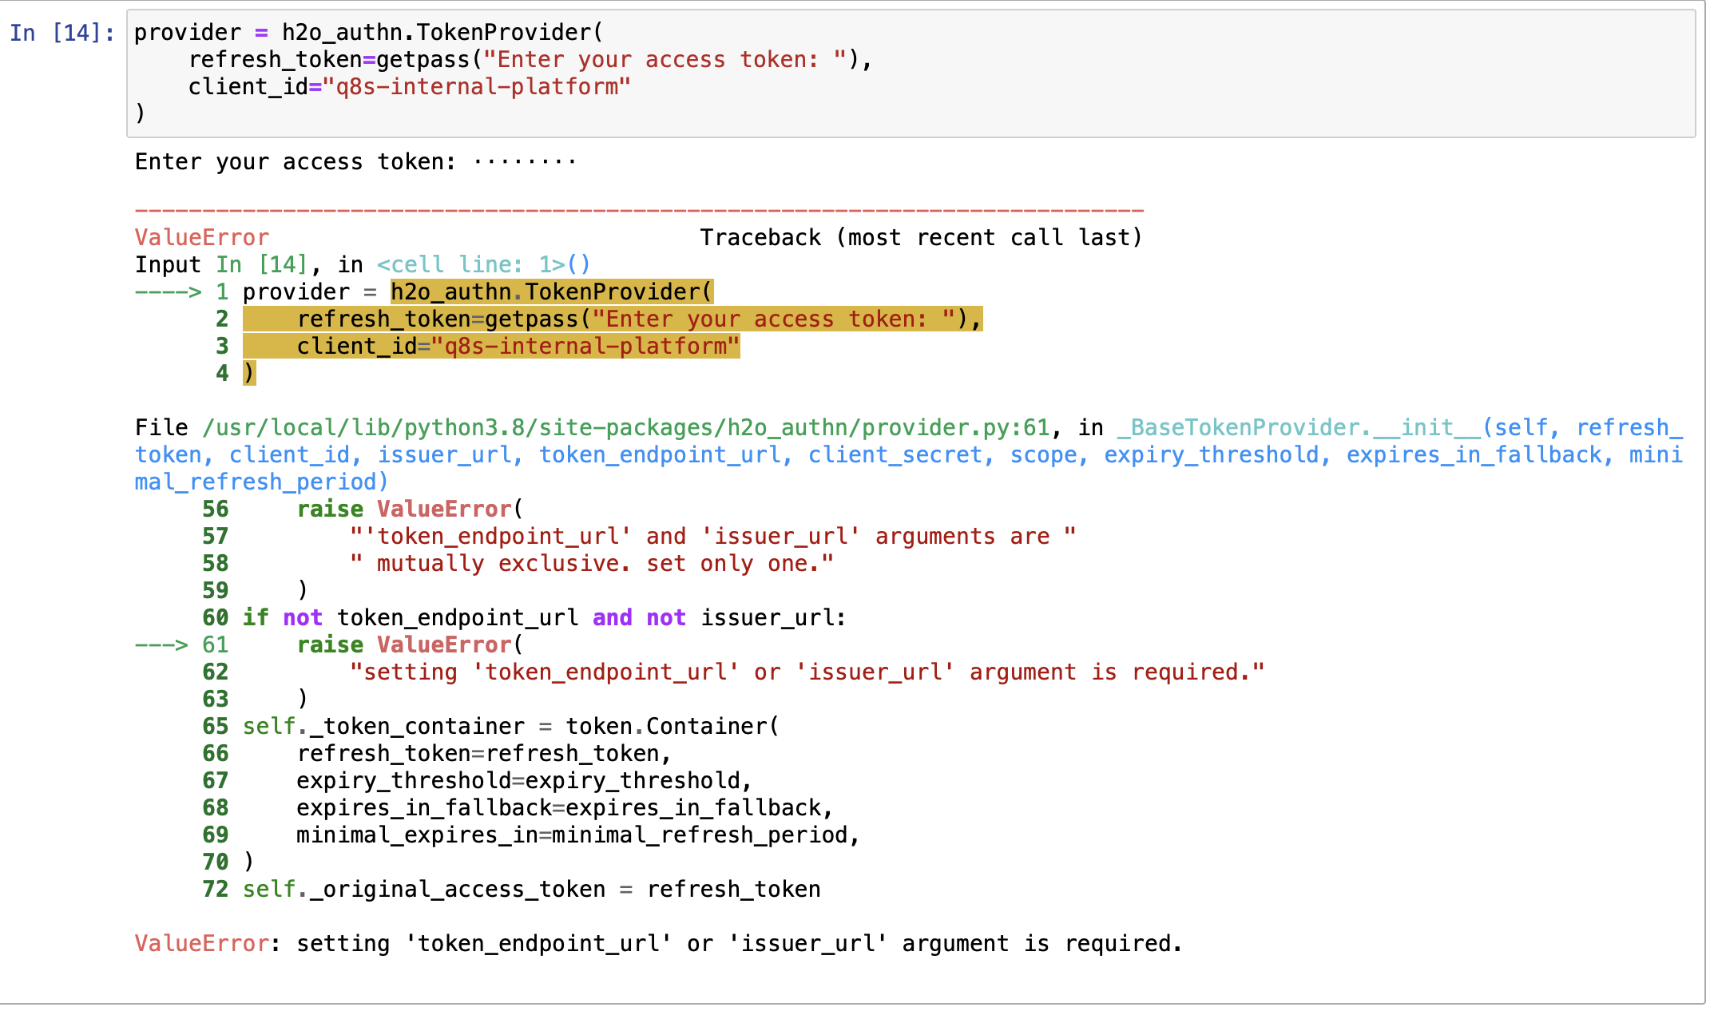Screen dimensions: 1714x1011
Task: Click _BaseTokenProvider.__init__ function name
Action: [x=1298, y=428]
